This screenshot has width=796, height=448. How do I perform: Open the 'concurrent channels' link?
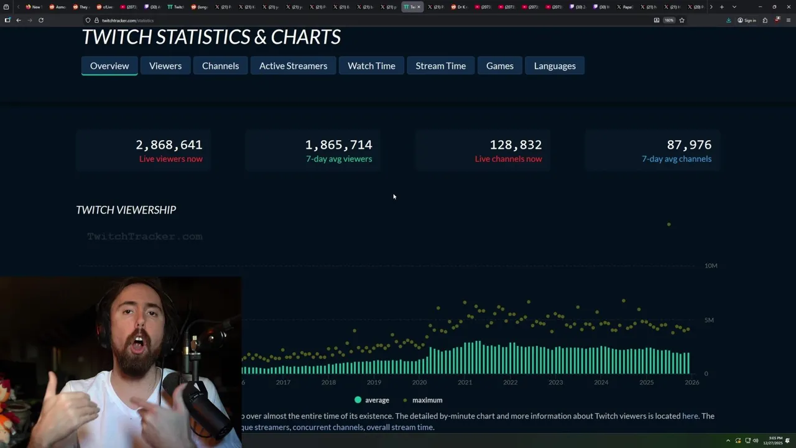point(328,427)
